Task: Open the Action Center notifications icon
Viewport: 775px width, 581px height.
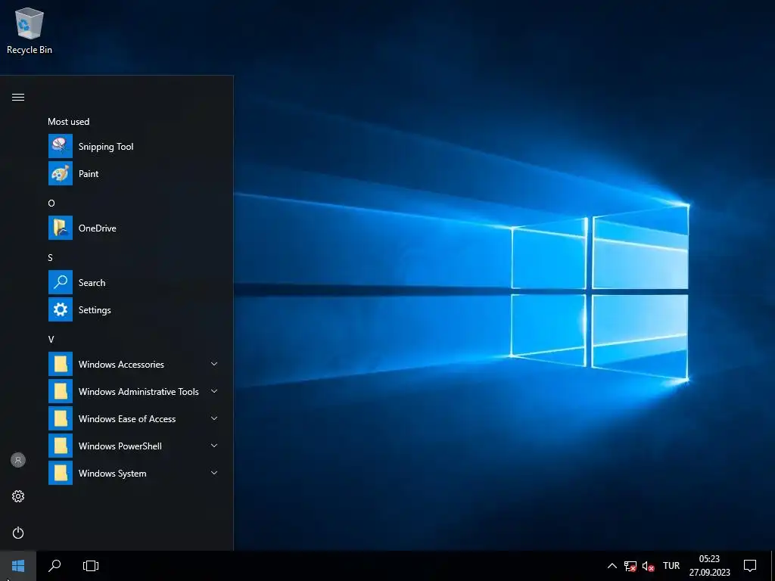Action: [x=750, y=566]
